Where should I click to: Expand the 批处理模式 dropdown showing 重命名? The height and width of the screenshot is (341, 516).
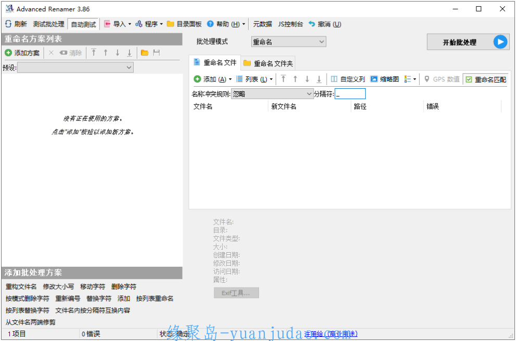(x=288, y=42)
